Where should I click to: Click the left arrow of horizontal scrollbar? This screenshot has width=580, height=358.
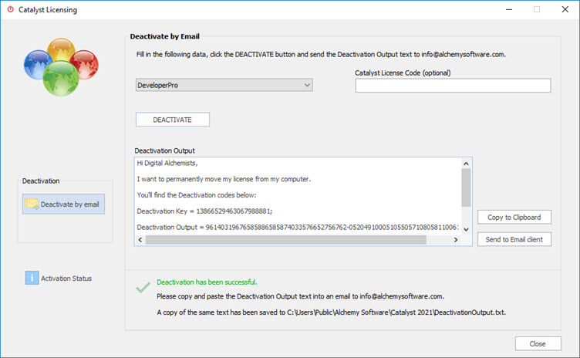tap(140, 240)
